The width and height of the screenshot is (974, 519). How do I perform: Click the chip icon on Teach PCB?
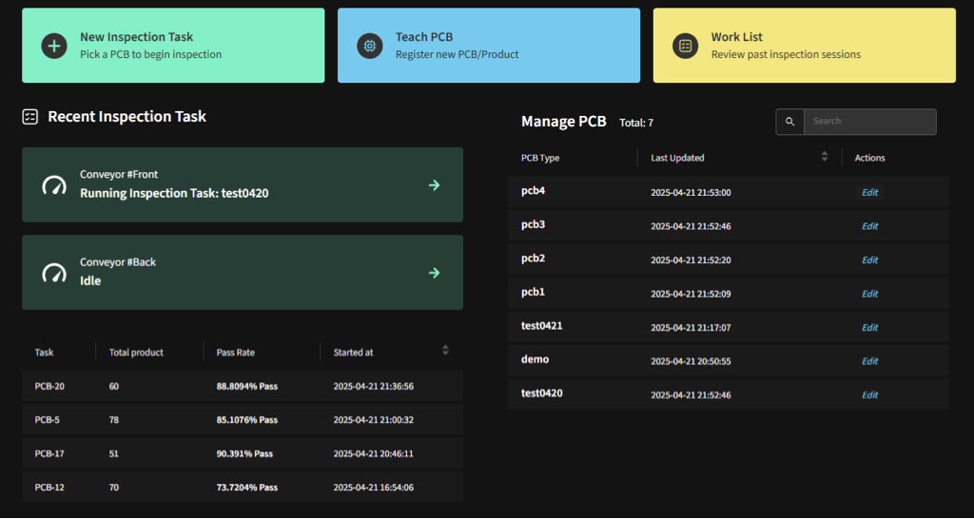[369, 46]
